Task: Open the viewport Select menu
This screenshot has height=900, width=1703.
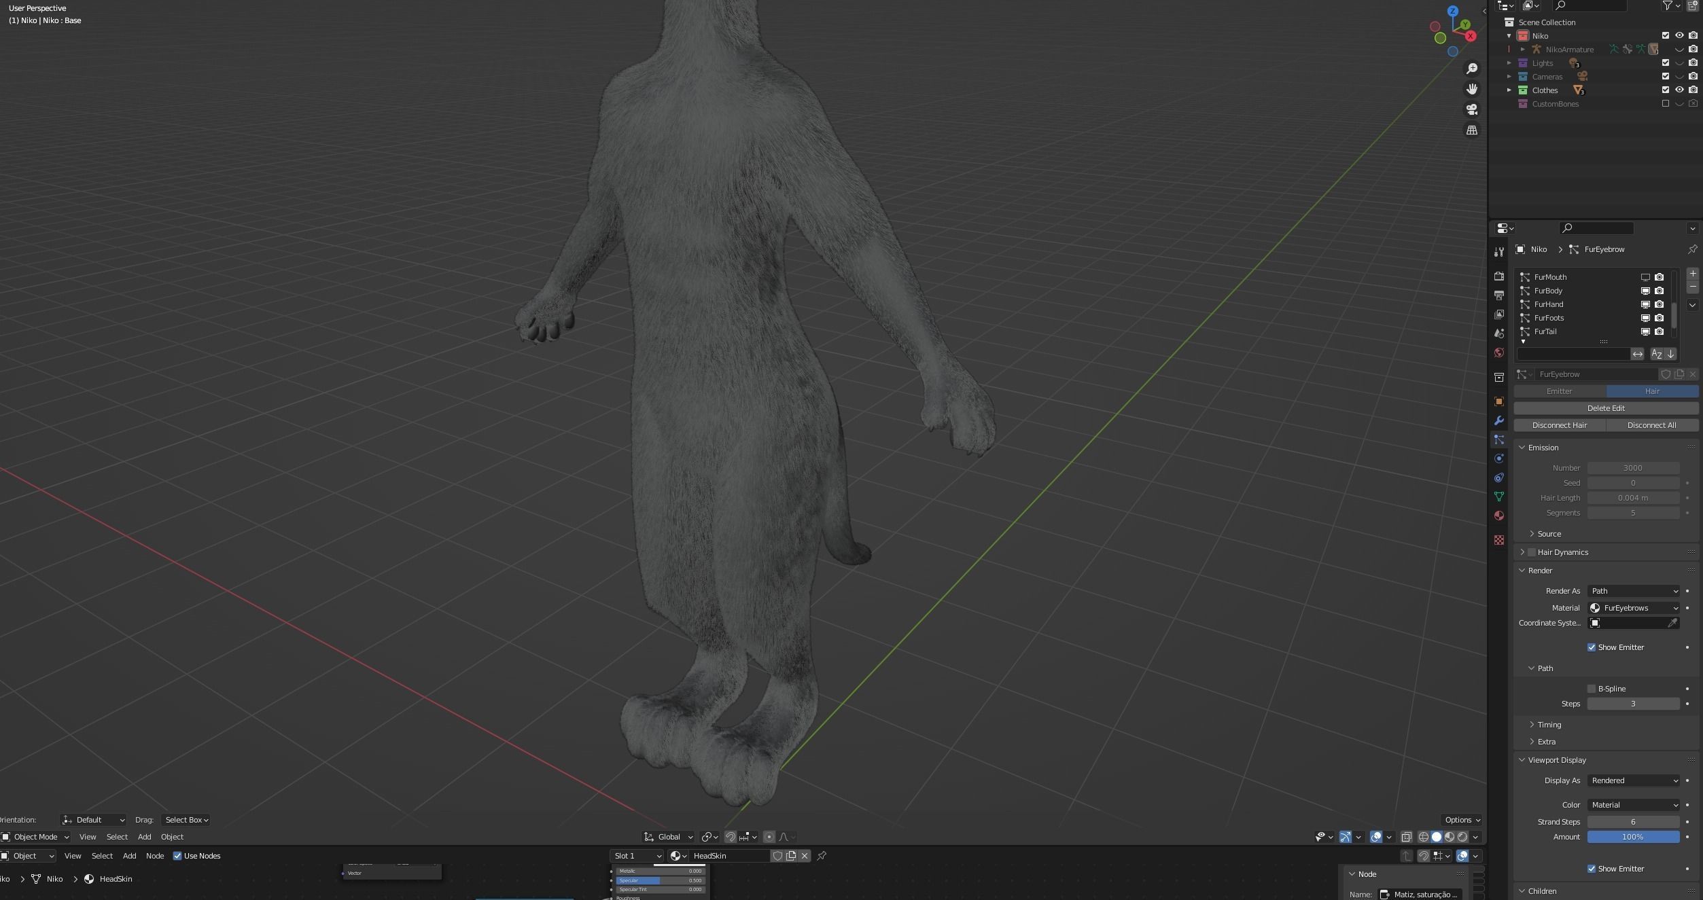Action: 117,837
